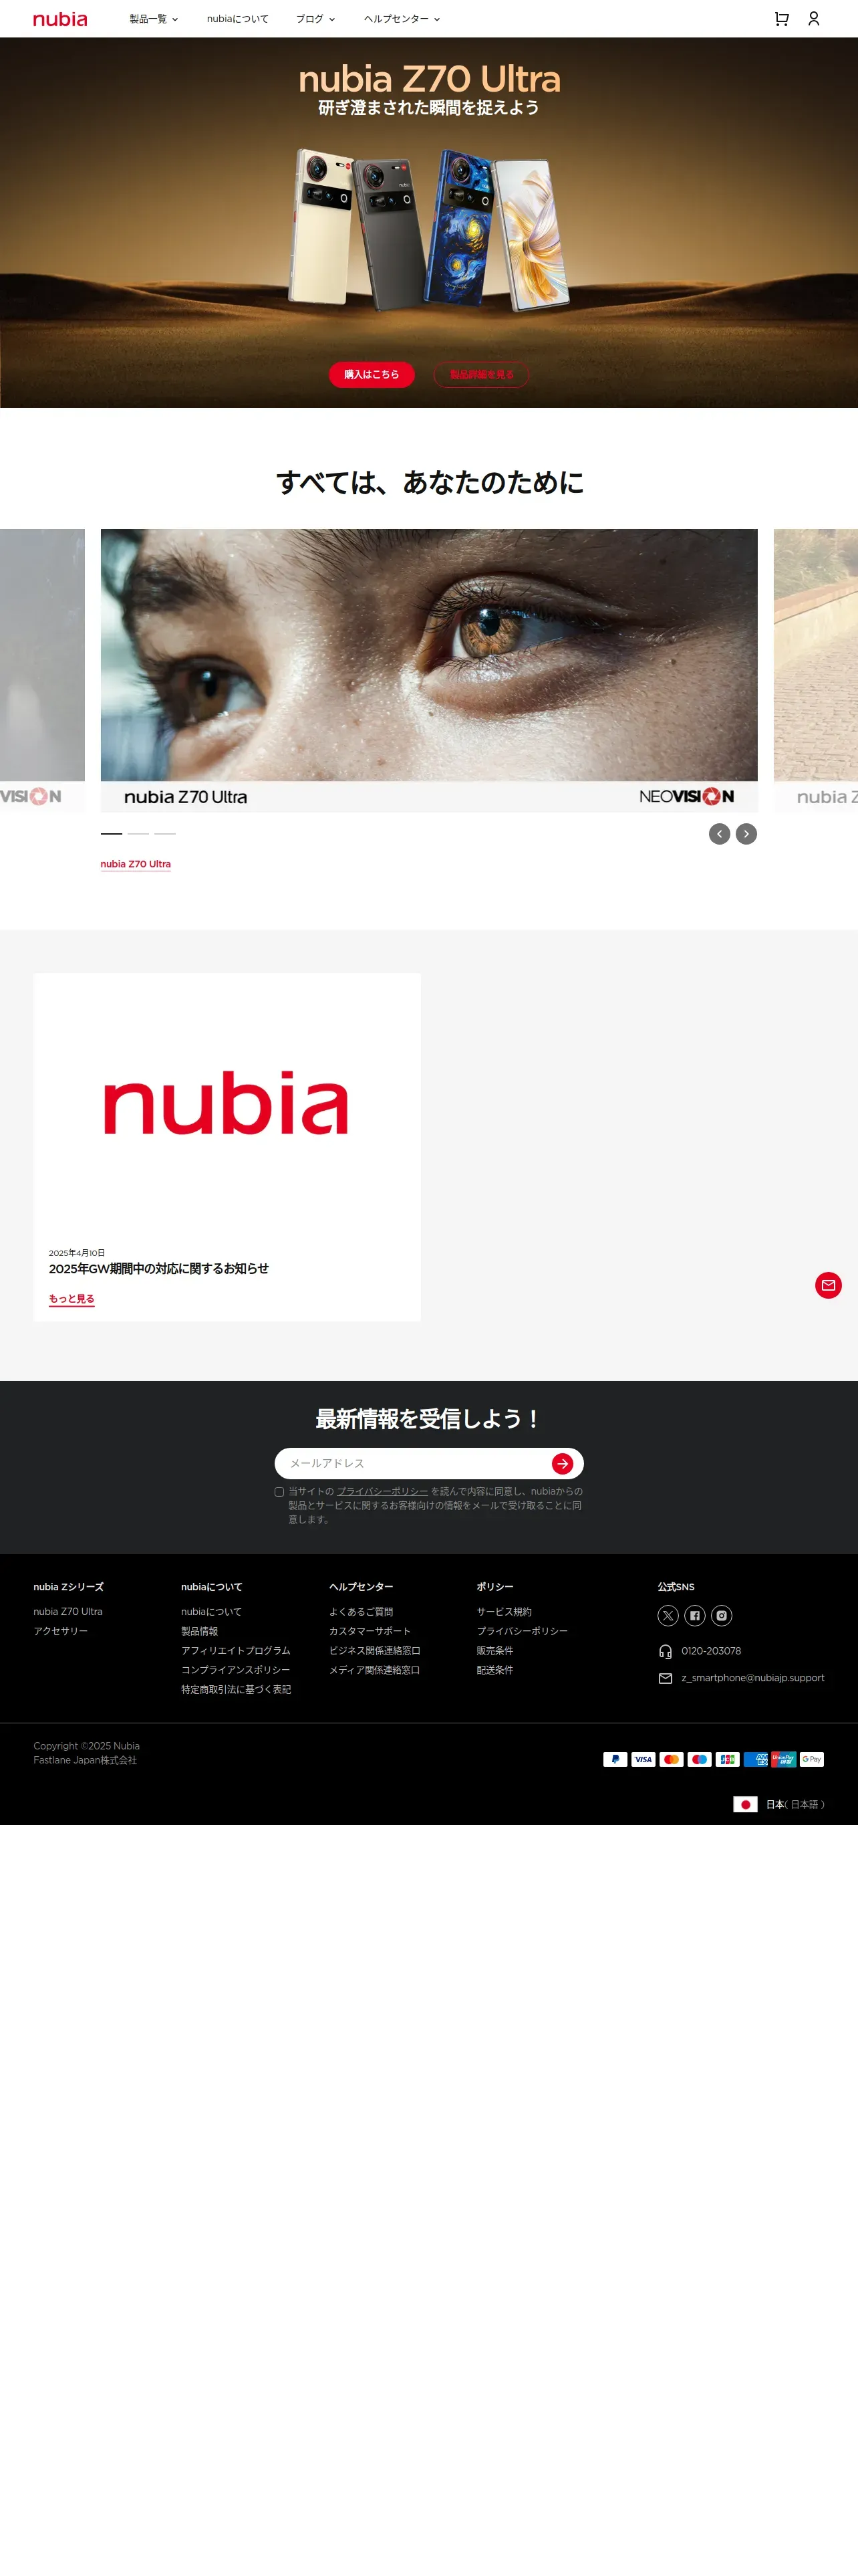858x2576 pixels.
Task: Open footer プライバシーポリシー link under ポリシー
Action: pyautogui.click(x=523, y=1631)
